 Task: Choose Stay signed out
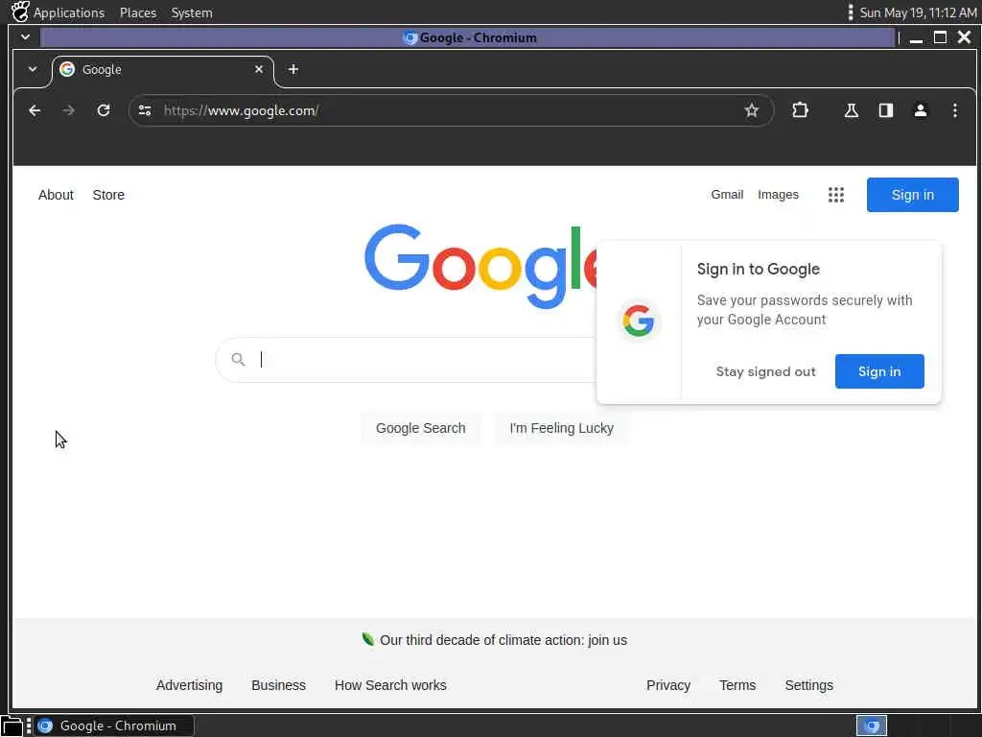[x=766, y=371]
